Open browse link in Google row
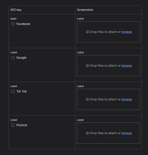Screen dimensions: 148x155 (126, 66)
